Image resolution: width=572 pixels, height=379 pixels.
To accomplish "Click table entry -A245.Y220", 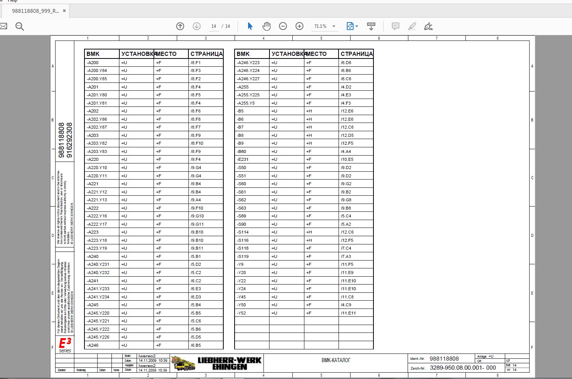I will [x=98, y=313].
